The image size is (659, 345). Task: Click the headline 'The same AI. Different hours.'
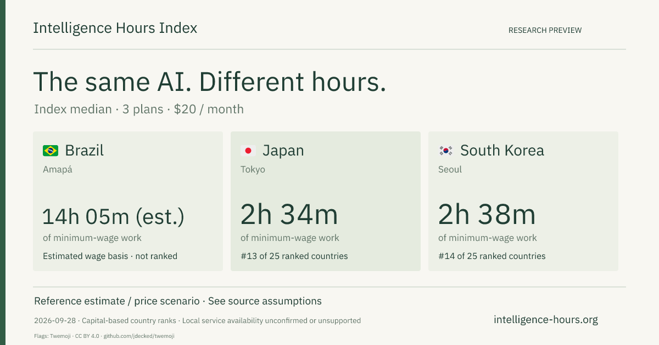(x=210, y=82)
